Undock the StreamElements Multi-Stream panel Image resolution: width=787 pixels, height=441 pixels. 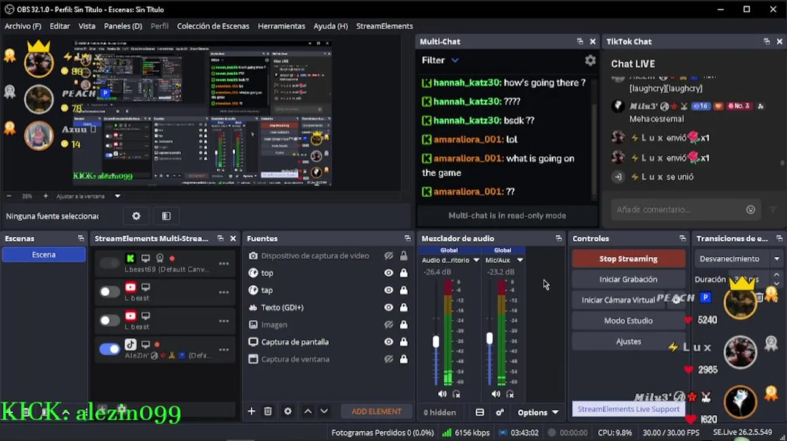click(221, 238)
